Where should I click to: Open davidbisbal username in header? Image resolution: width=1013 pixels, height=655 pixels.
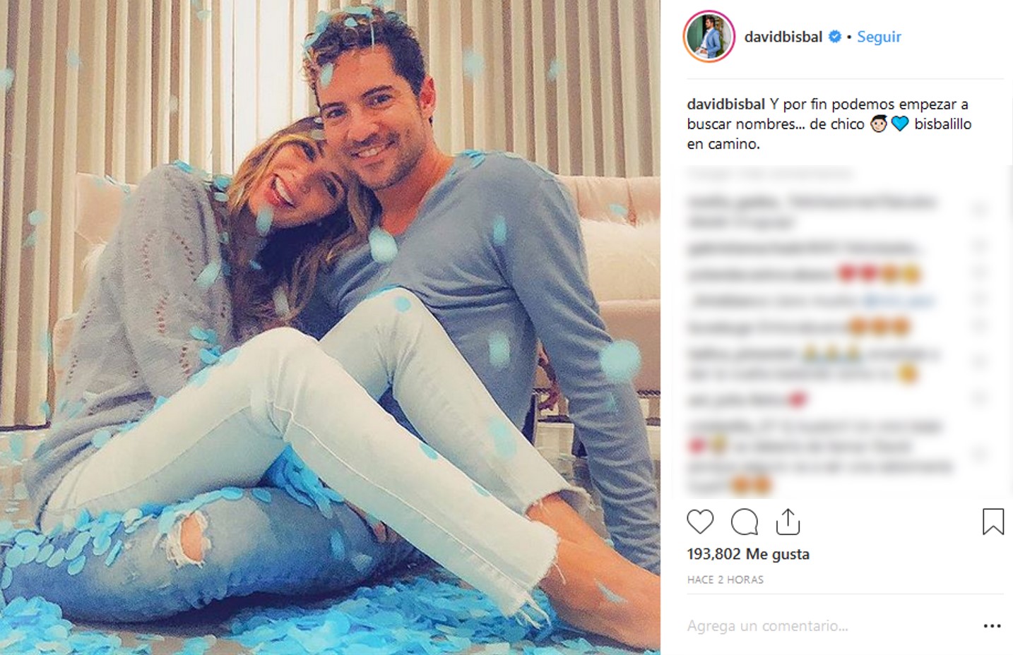(x=783, y=37)
